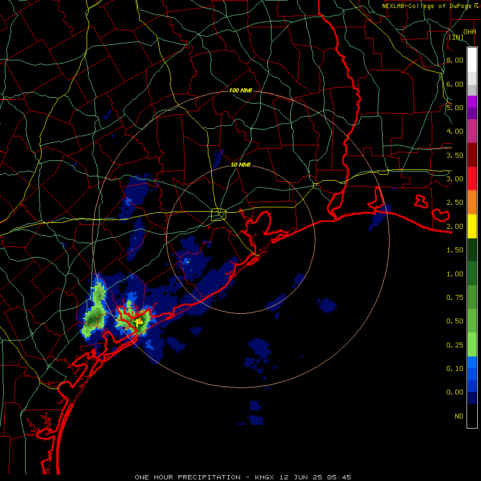Click the 1.00 legend value
Viewport: 481px width, 481px height.
click(455, 274)
